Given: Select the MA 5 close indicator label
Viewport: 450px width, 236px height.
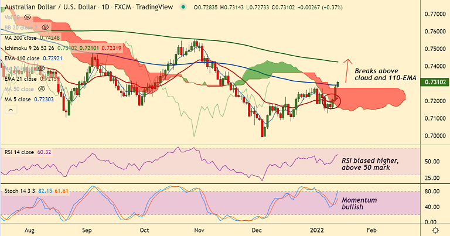Looking at the screenshot, I should pos(18,100).
